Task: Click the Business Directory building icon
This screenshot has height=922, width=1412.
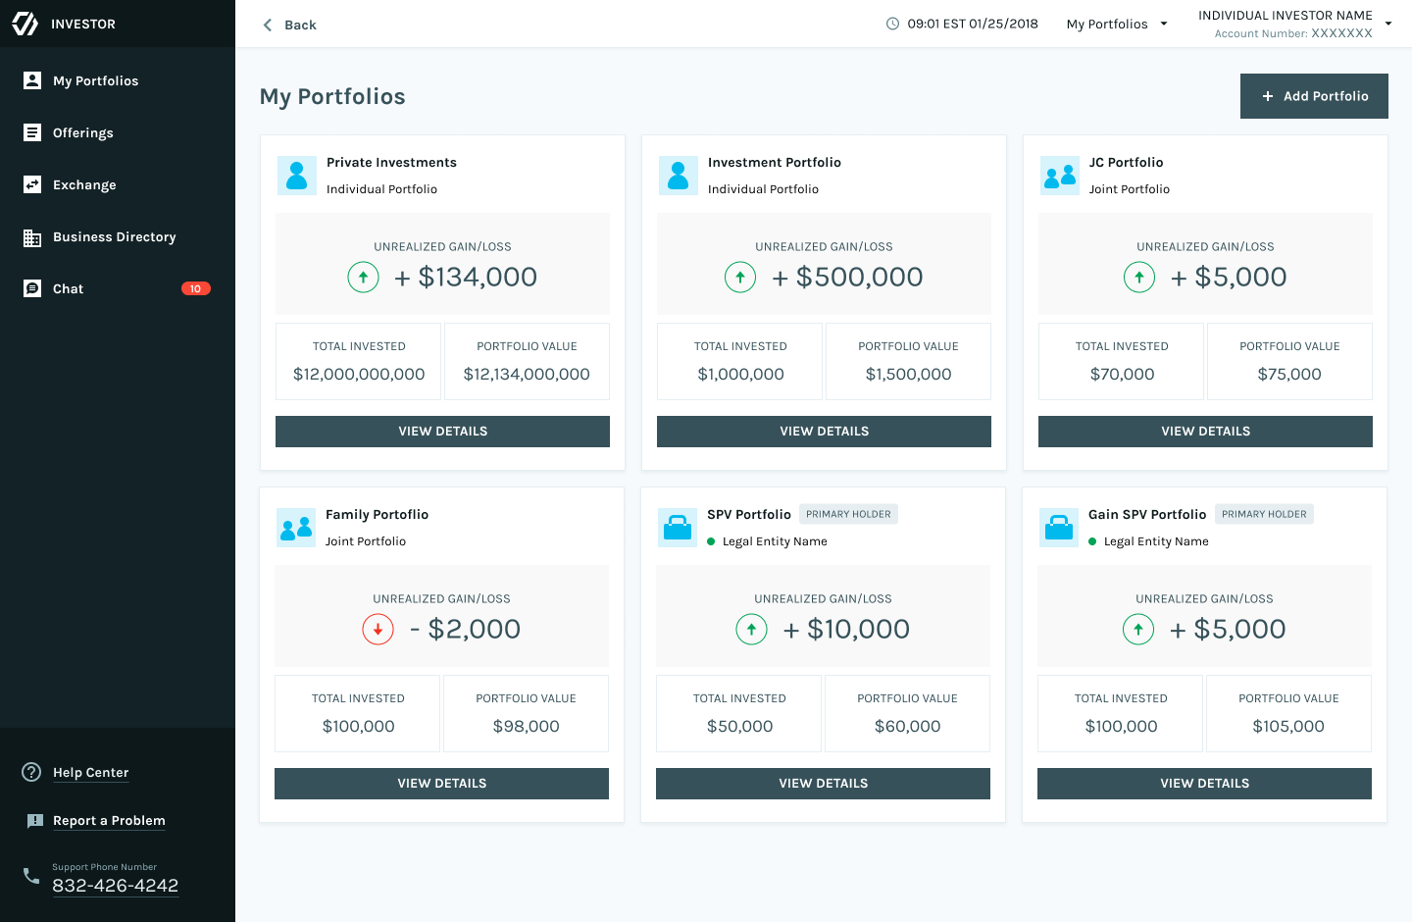Action: 32,237
